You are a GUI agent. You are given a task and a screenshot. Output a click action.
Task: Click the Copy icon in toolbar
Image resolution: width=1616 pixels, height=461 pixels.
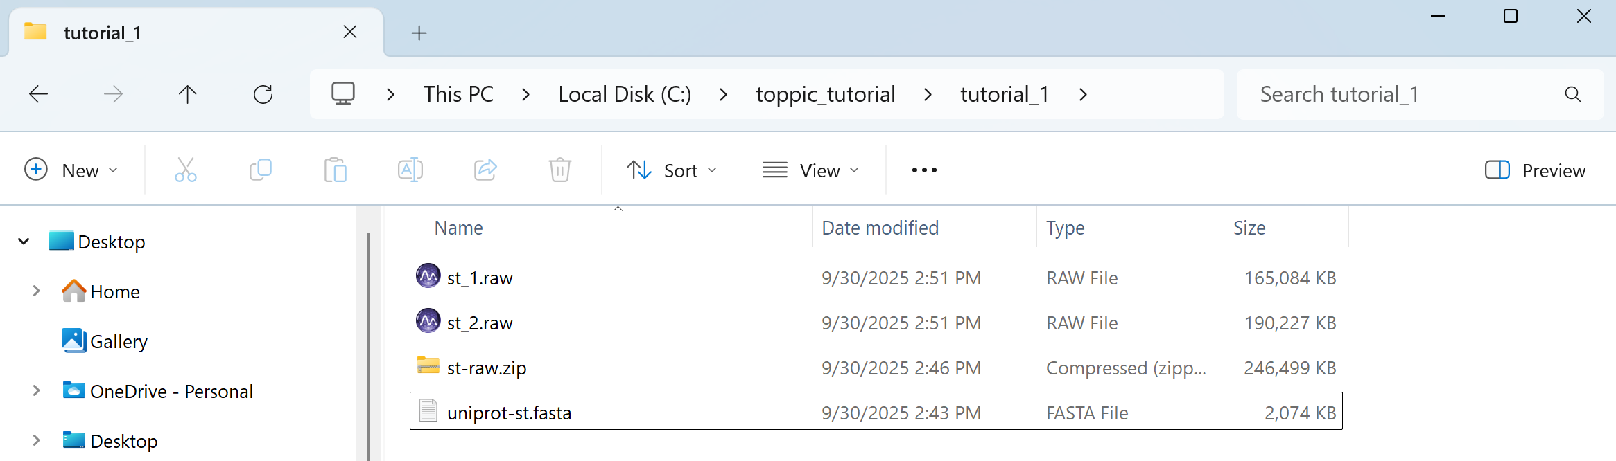261,170
